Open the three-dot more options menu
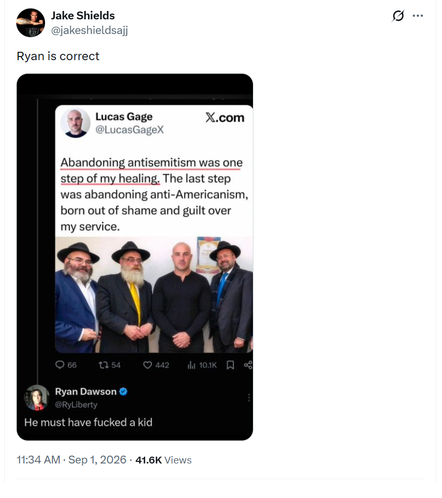 (417, 16)
